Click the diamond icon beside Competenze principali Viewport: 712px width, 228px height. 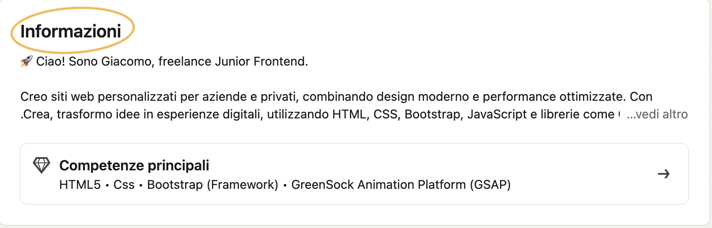42,165
